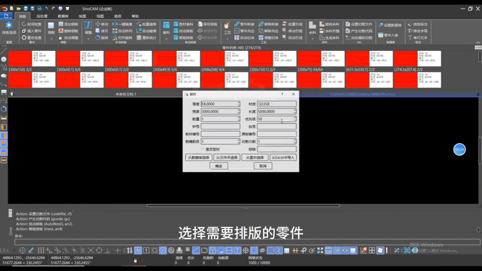Click 从数据库选择 button in dialog
This screenshot has width=482, height=271.
198,157
